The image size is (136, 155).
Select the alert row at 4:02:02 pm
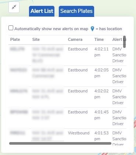click(67, 97)
